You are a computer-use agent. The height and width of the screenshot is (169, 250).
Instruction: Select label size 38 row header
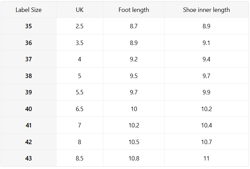28,76
